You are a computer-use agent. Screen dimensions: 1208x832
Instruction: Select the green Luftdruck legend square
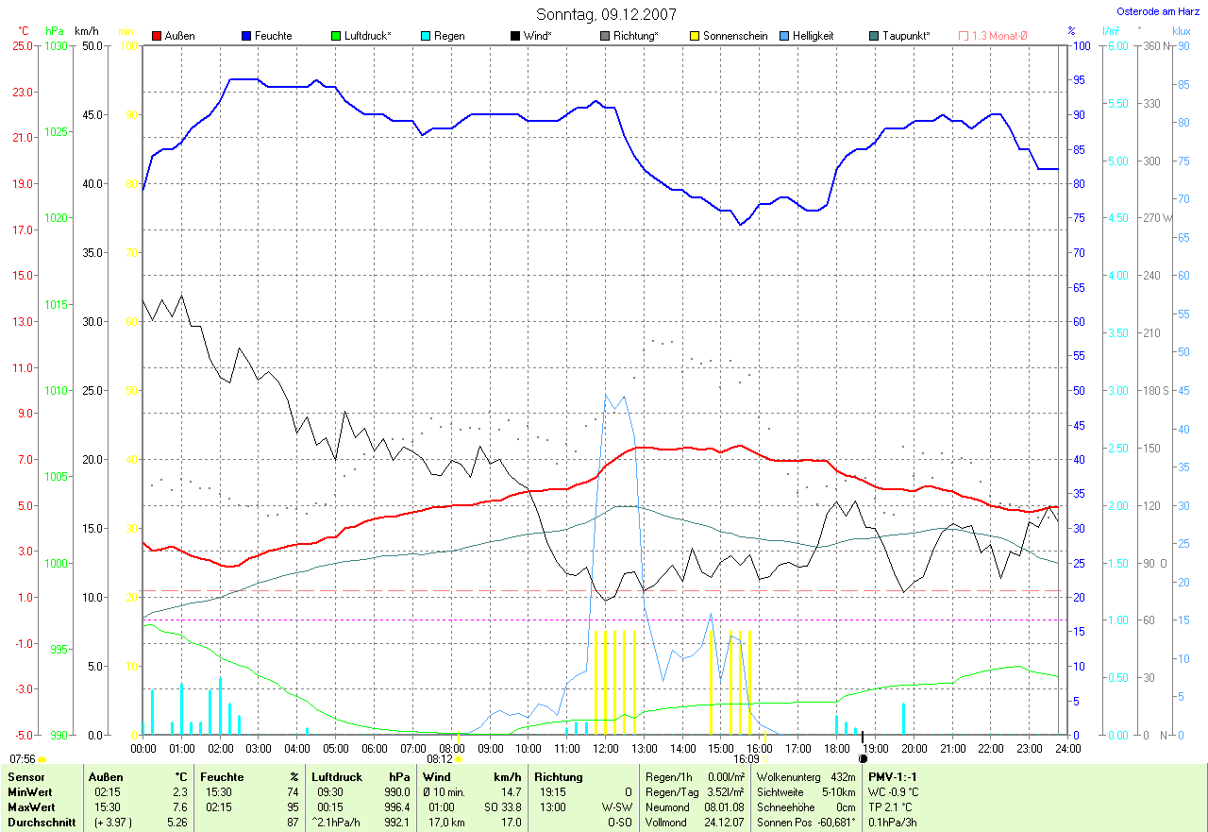click(336, 36)
